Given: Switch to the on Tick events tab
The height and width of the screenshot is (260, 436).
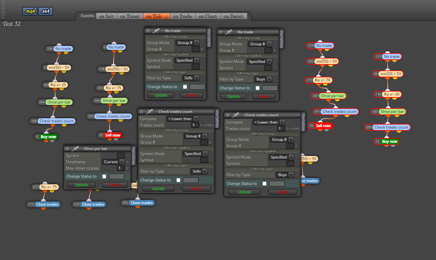Looking at the screenshot, I should click(157, 16).
